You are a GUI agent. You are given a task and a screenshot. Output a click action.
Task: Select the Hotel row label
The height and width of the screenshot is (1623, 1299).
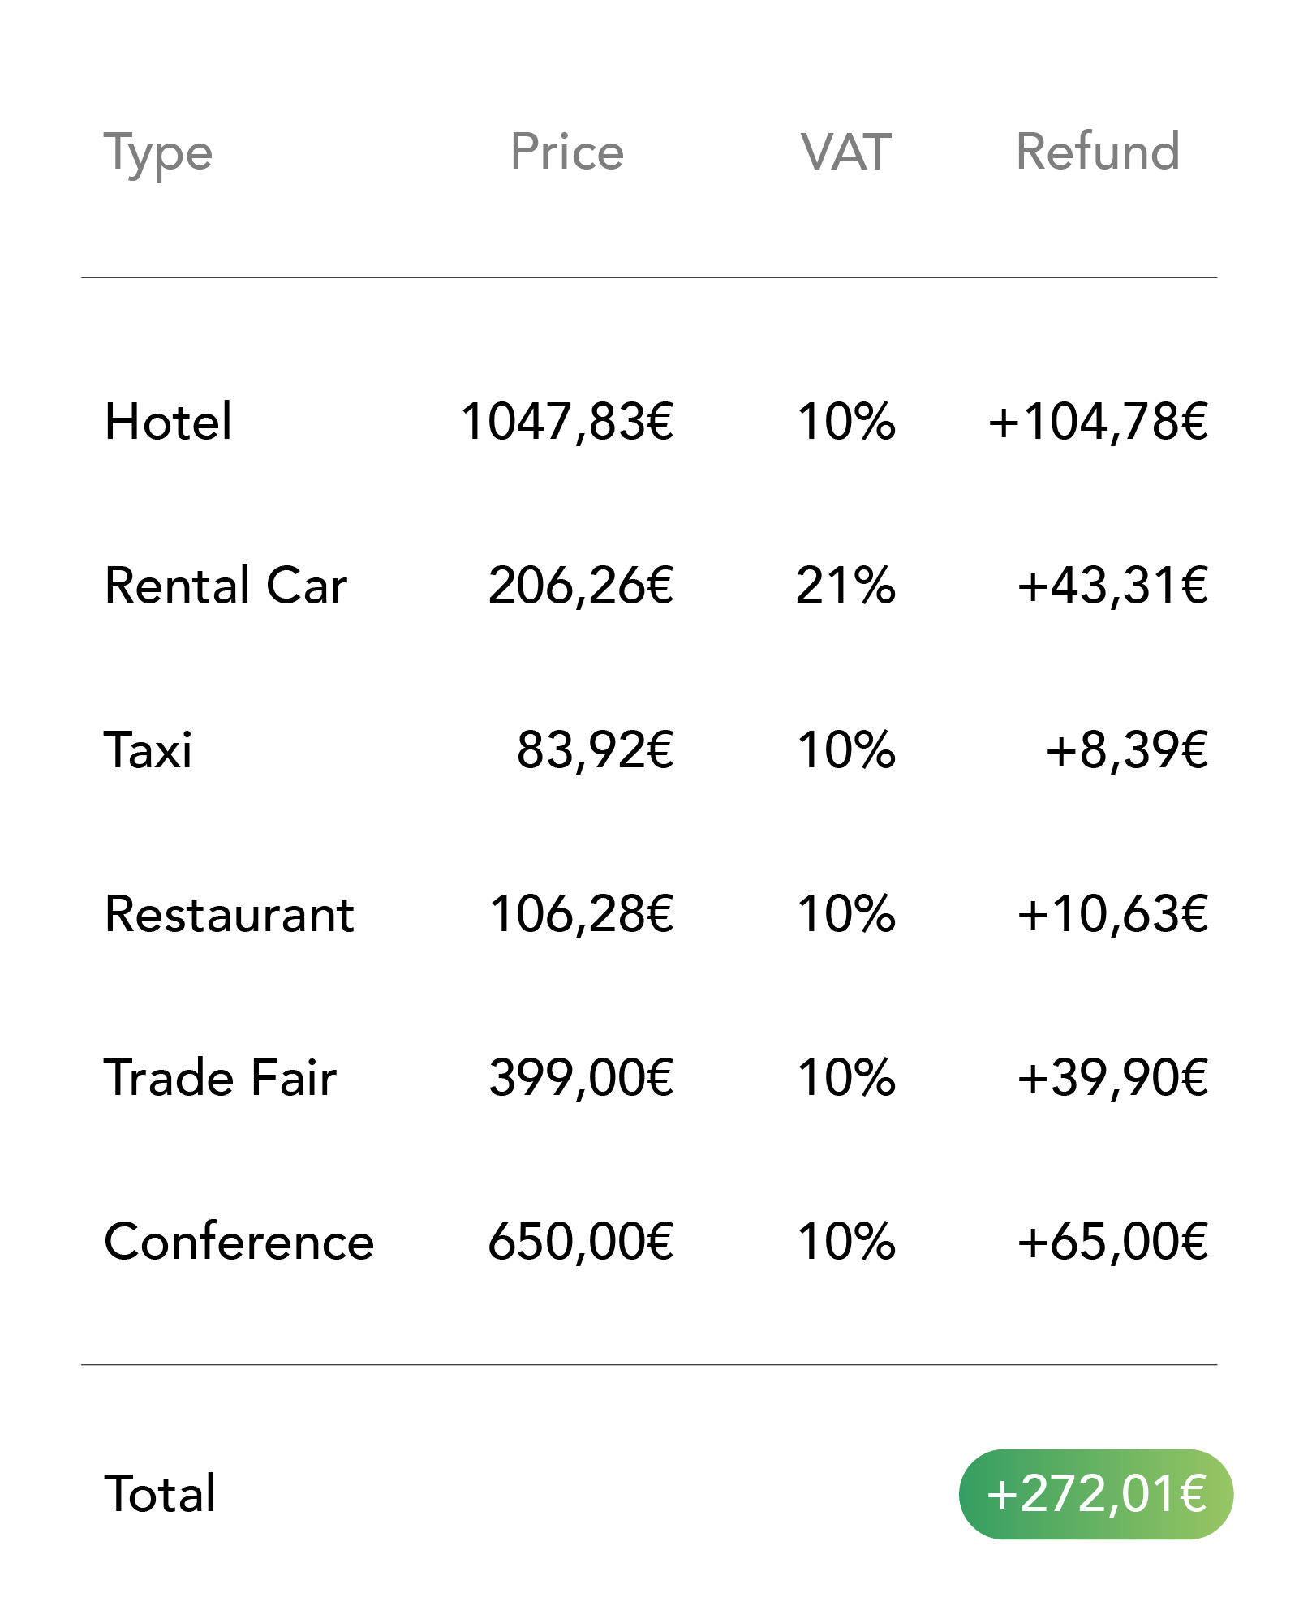[169, 422]
